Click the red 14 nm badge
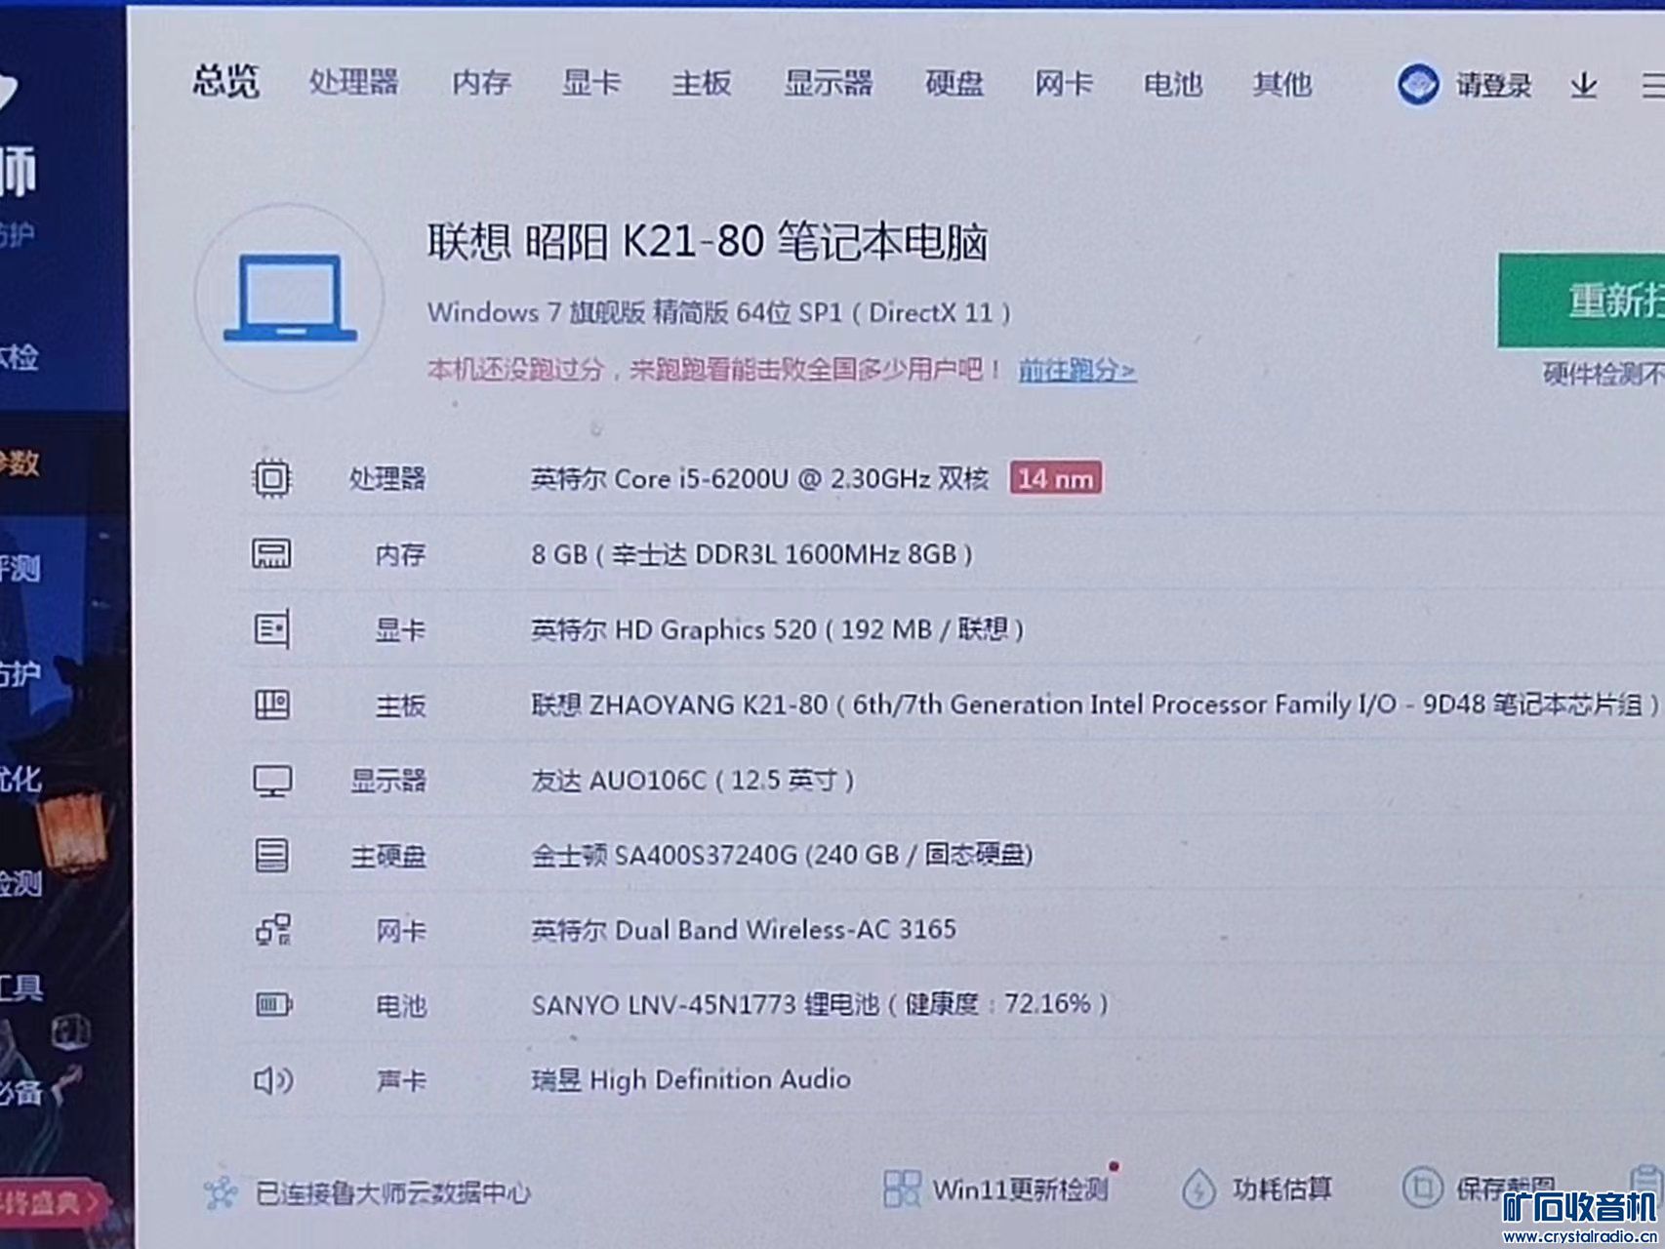 pos(1055,478)
